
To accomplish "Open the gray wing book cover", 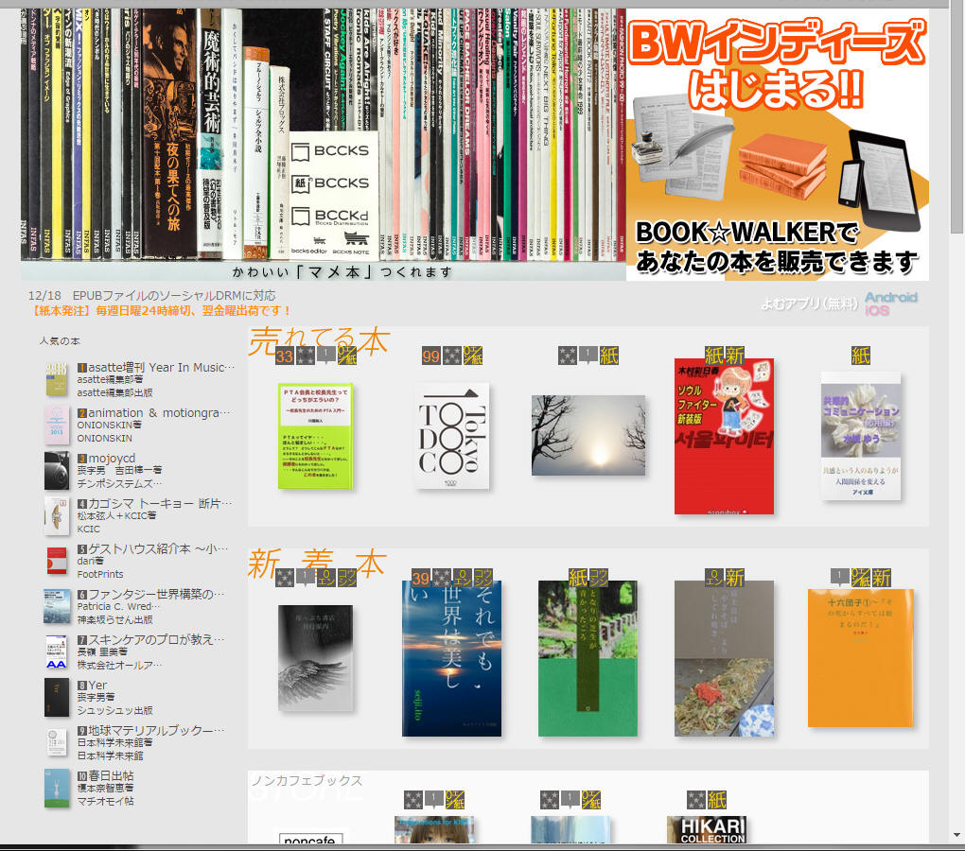I will click(x=315, y=658).
